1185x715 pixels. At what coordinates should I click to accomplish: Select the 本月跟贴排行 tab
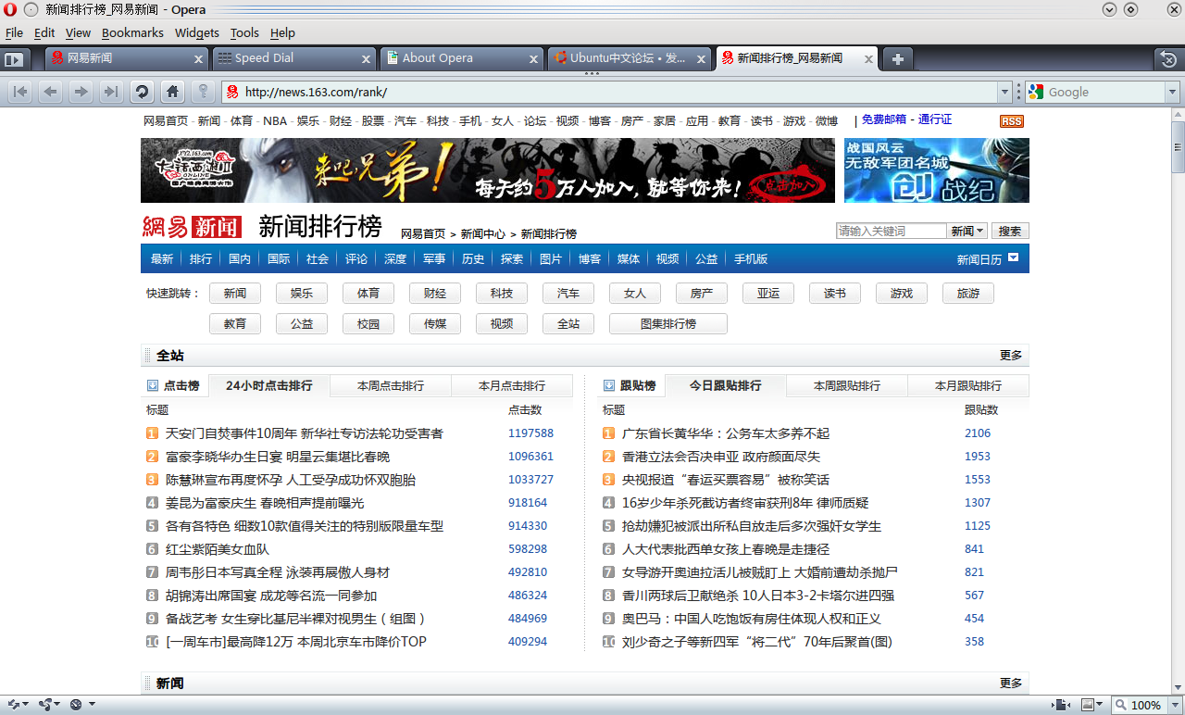tap(968, 385)
